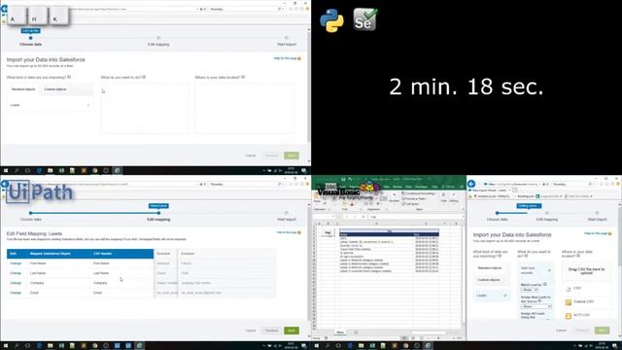
Task: Click Cancel in the UiPath Edit Field Mapping window
Action: pyautogui.click(x=251, y=331)
